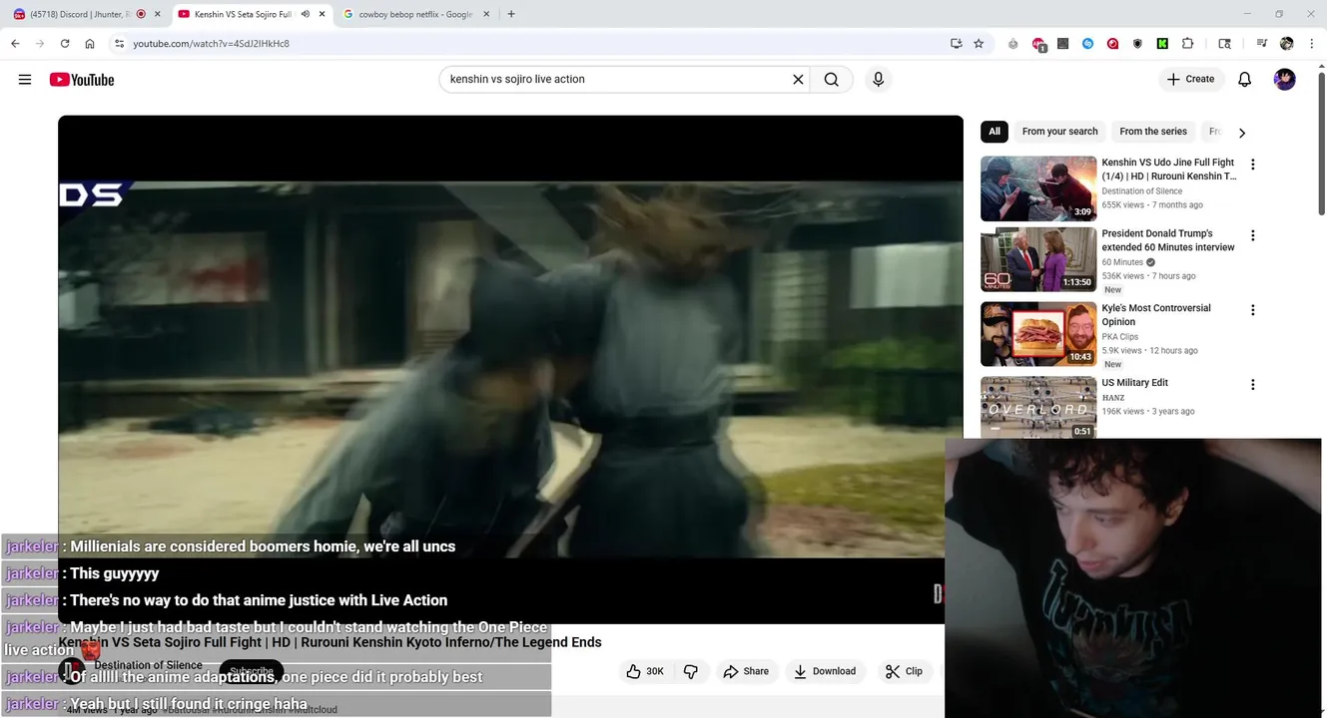Create a Clip of the video
The image size is (1327, 718).
click(x=904, y=671)
